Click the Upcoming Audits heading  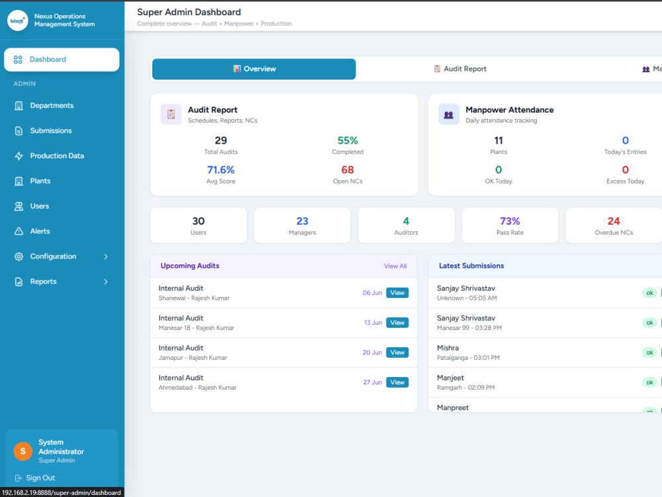[x=189, y=266]
